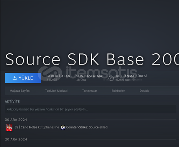Click the 30 ARA 2024 date header

pyautogui.click(x=16, y=120)
